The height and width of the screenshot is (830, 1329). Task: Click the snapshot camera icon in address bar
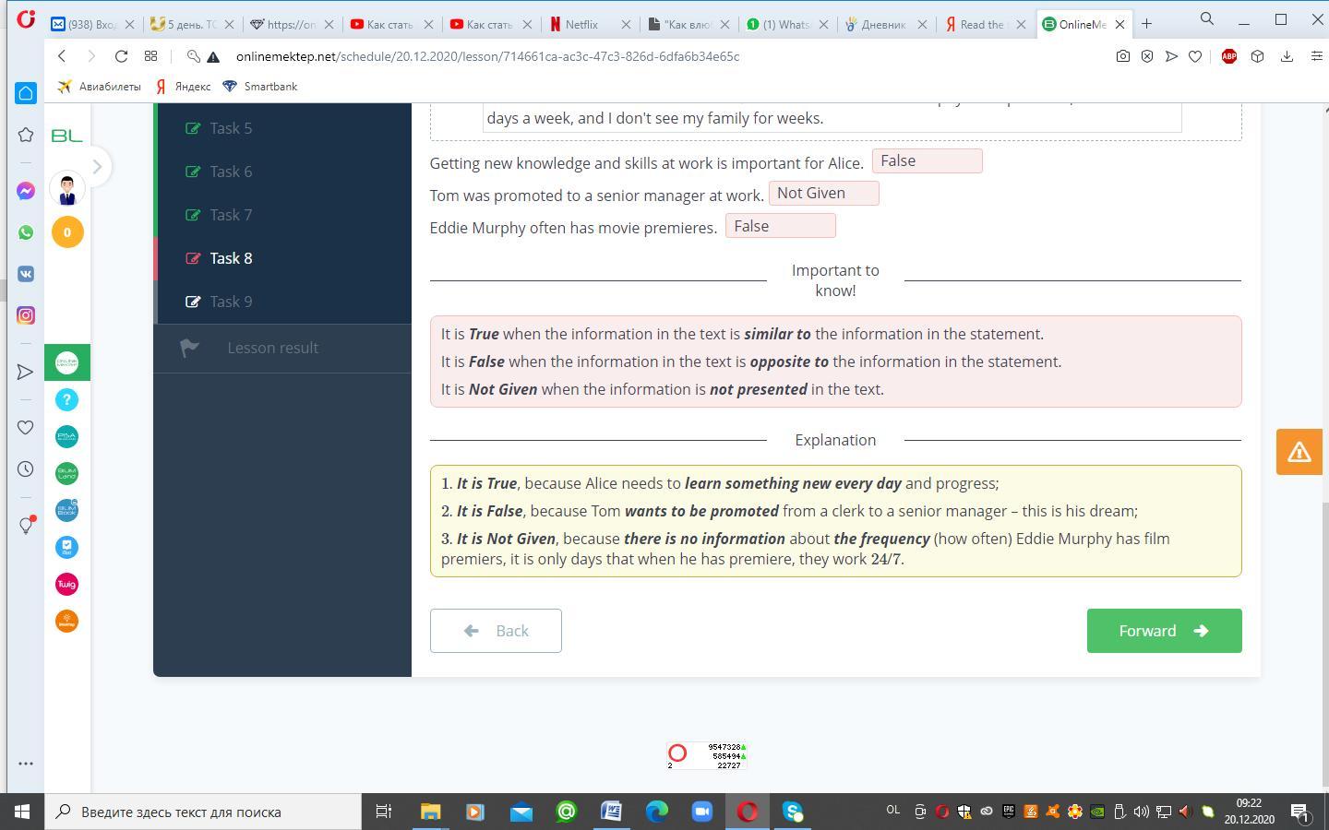[1122, 56]
